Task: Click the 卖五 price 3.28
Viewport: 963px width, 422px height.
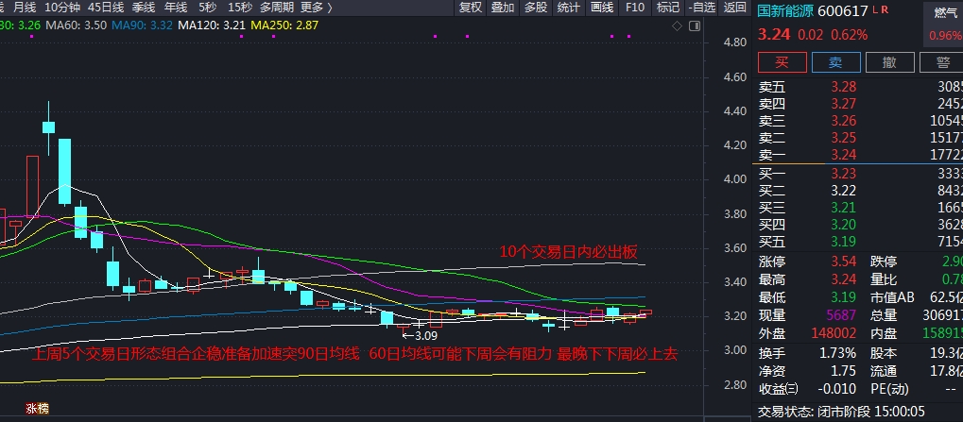Action: point(843,87)
